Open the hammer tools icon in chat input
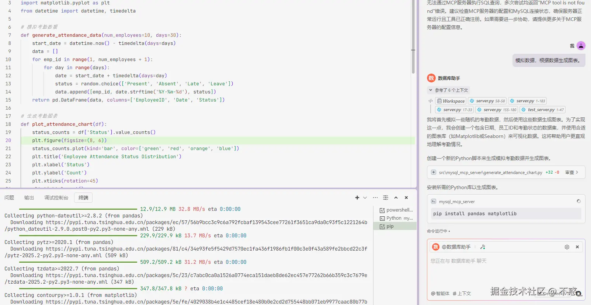The height and width of the screenshot is (305, 591). 483,247
